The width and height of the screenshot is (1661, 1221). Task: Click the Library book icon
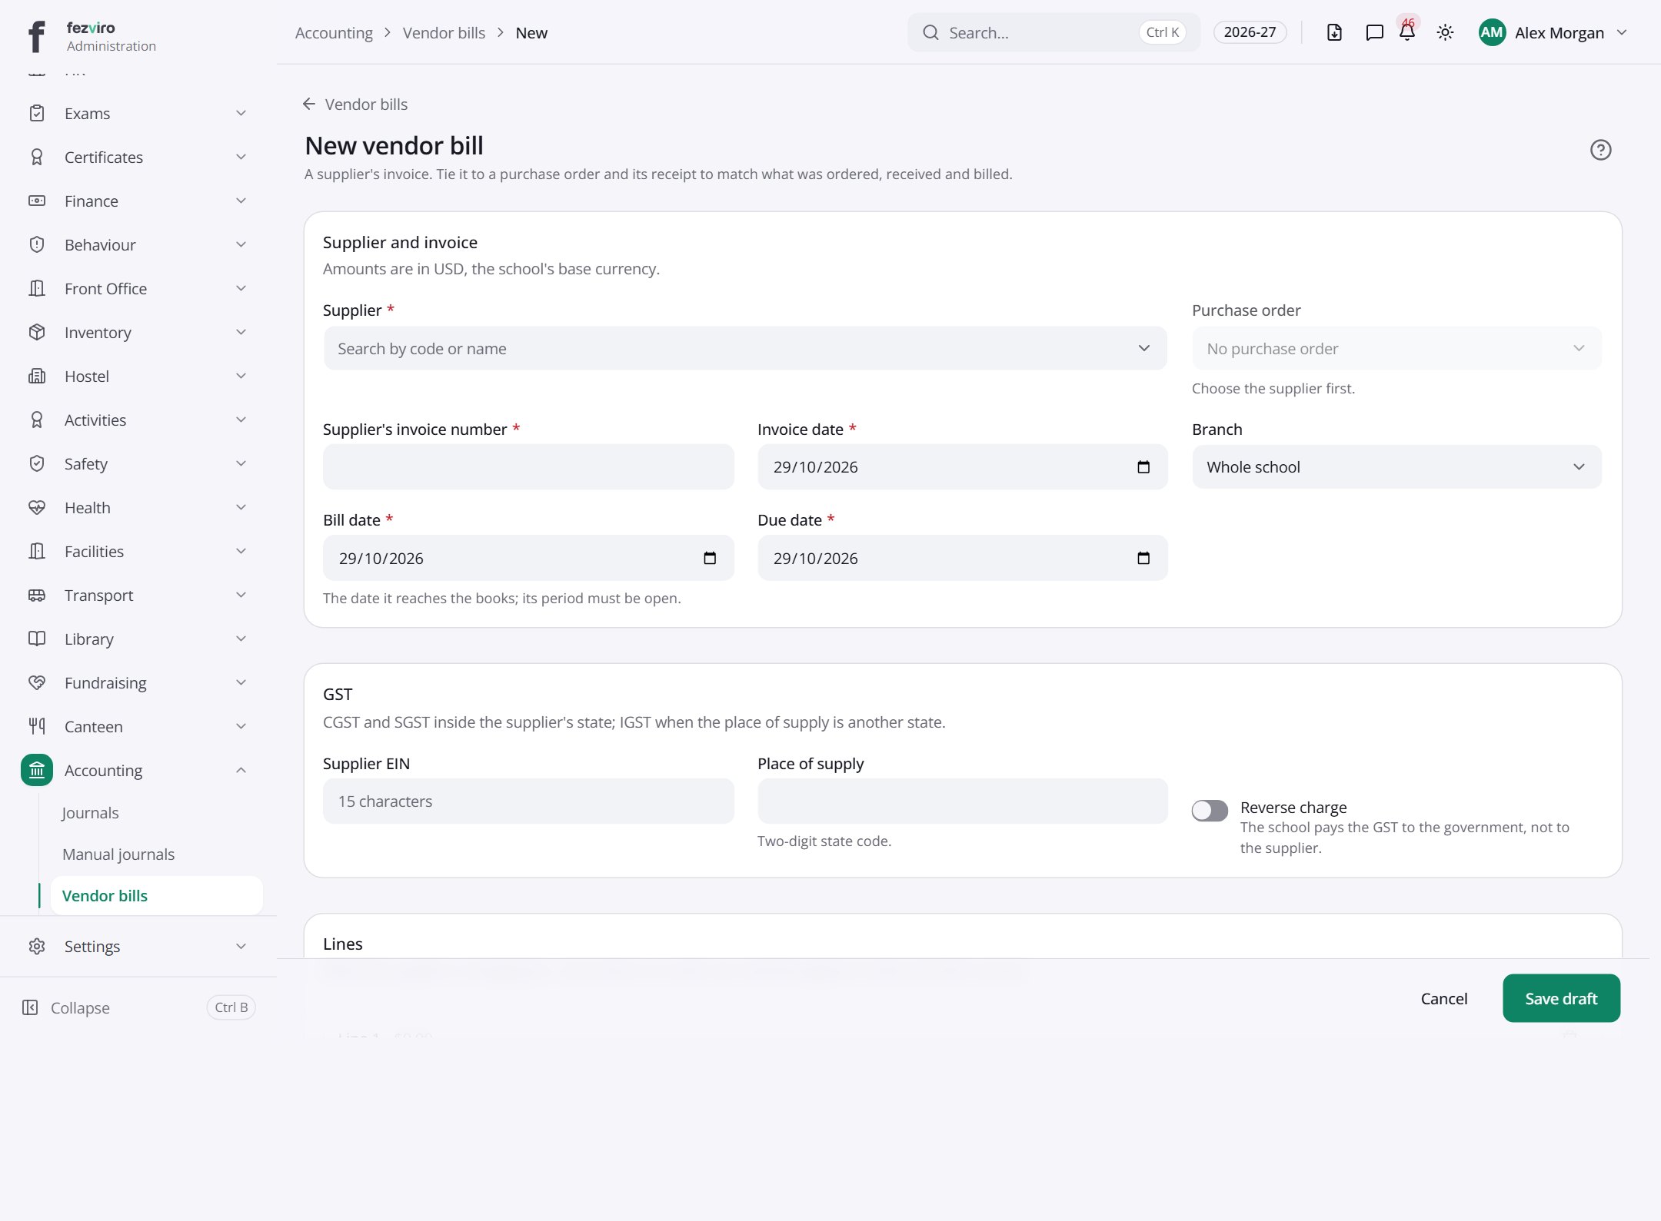pyautogui.click(x=37, y=639)
